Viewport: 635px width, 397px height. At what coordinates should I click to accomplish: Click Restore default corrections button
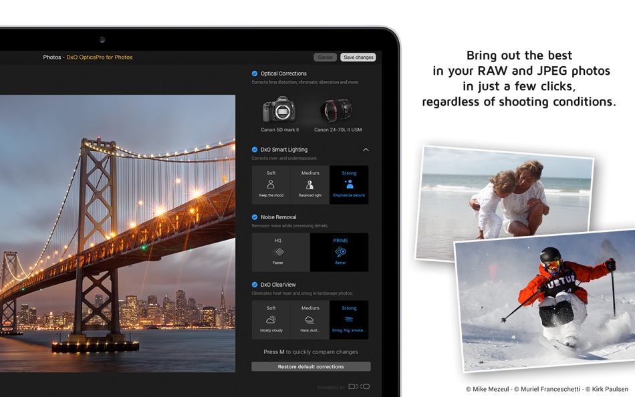pos(311,366)
